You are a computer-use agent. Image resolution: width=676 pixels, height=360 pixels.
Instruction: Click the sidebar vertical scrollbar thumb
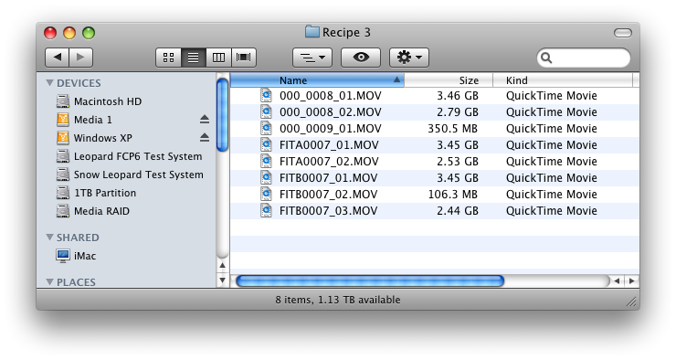[223, 115]
